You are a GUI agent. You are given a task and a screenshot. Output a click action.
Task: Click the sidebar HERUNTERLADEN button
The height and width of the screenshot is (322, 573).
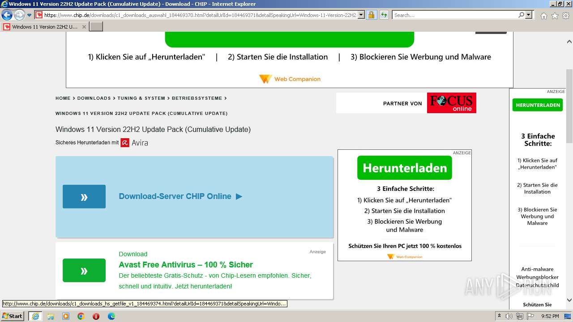(x=538, y=105)
